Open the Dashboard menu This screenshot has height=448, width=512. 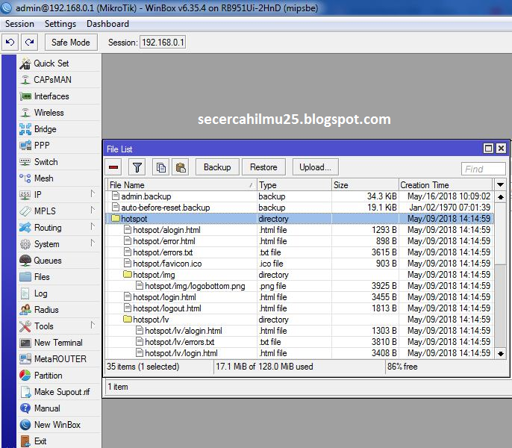pos(107,24)
